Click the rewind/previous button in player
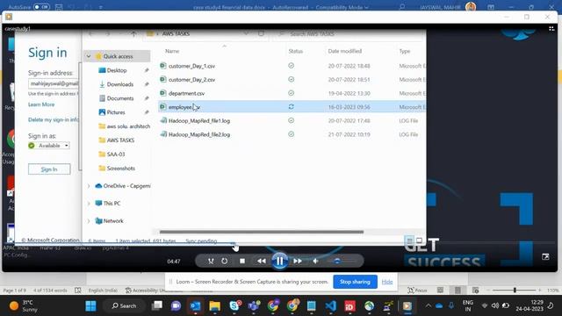This screenshot has height=316, width=562. (x=262, y=262)
